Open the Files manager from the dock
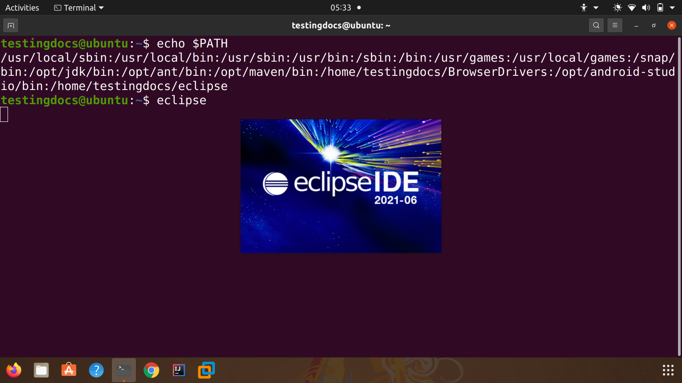682x383 pixels. (x=41, y=370)
